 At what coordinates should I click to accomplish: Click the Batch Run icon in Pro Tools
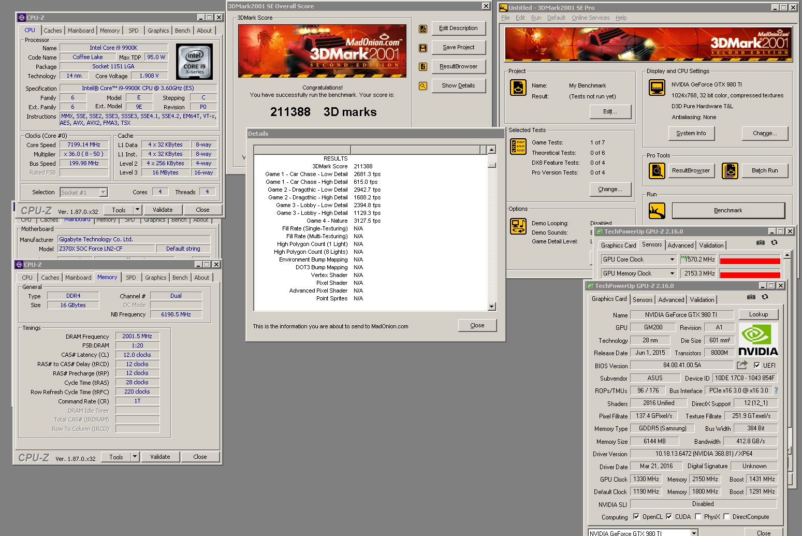[x=730, y=170]
